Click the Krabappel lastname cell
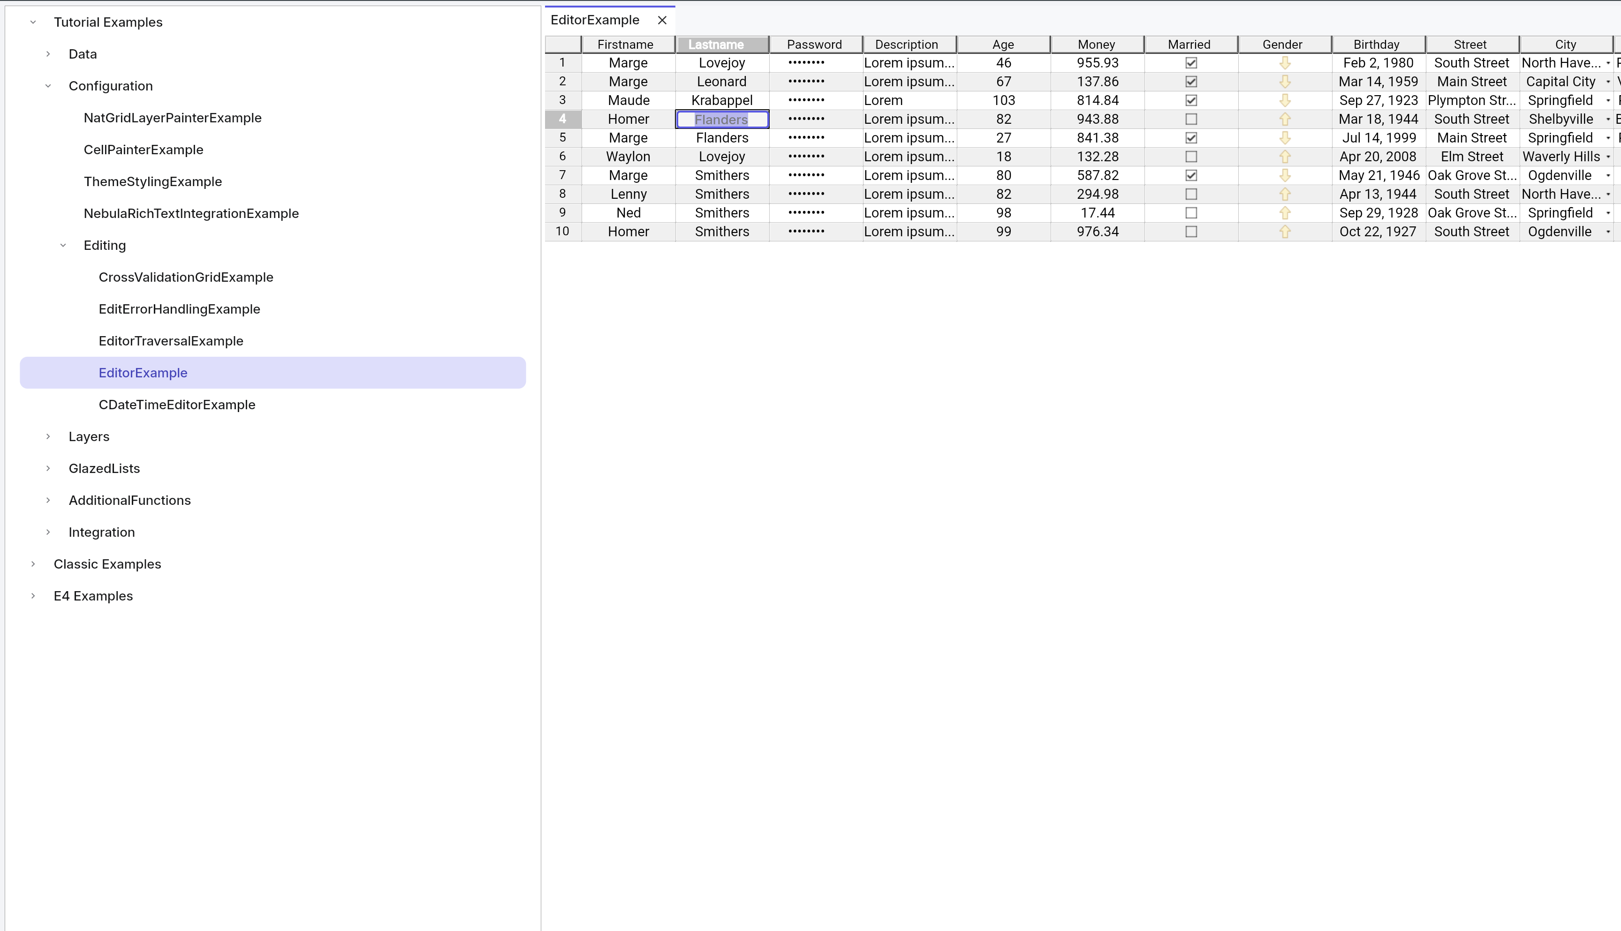Screen dimensions: 1621x931 pos(722,100)
